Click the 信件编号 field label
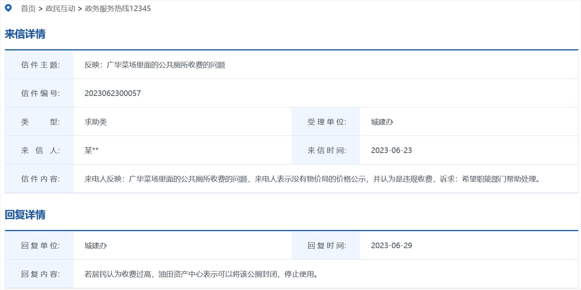Screen dimensions: 581x290 click(40, 93)
